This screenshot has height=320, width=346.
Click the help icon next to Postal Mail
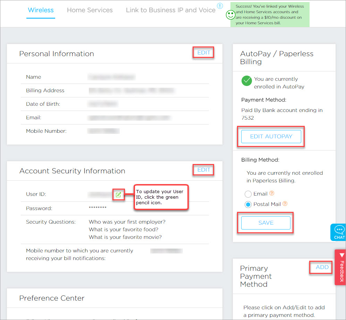[x=285, y=204]
